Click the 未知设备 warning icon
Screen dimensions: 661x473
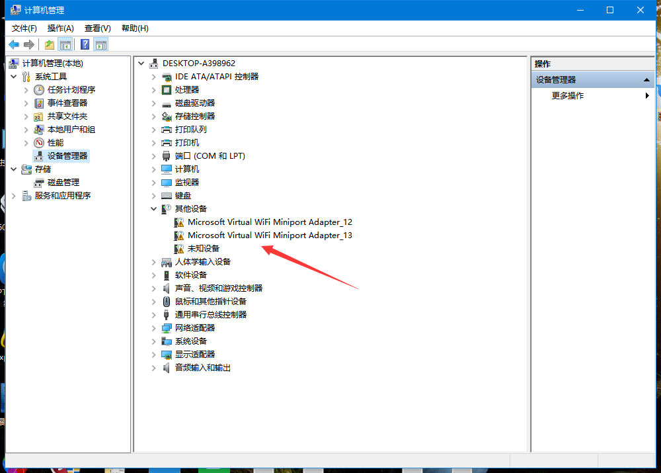tap(179, 249)
